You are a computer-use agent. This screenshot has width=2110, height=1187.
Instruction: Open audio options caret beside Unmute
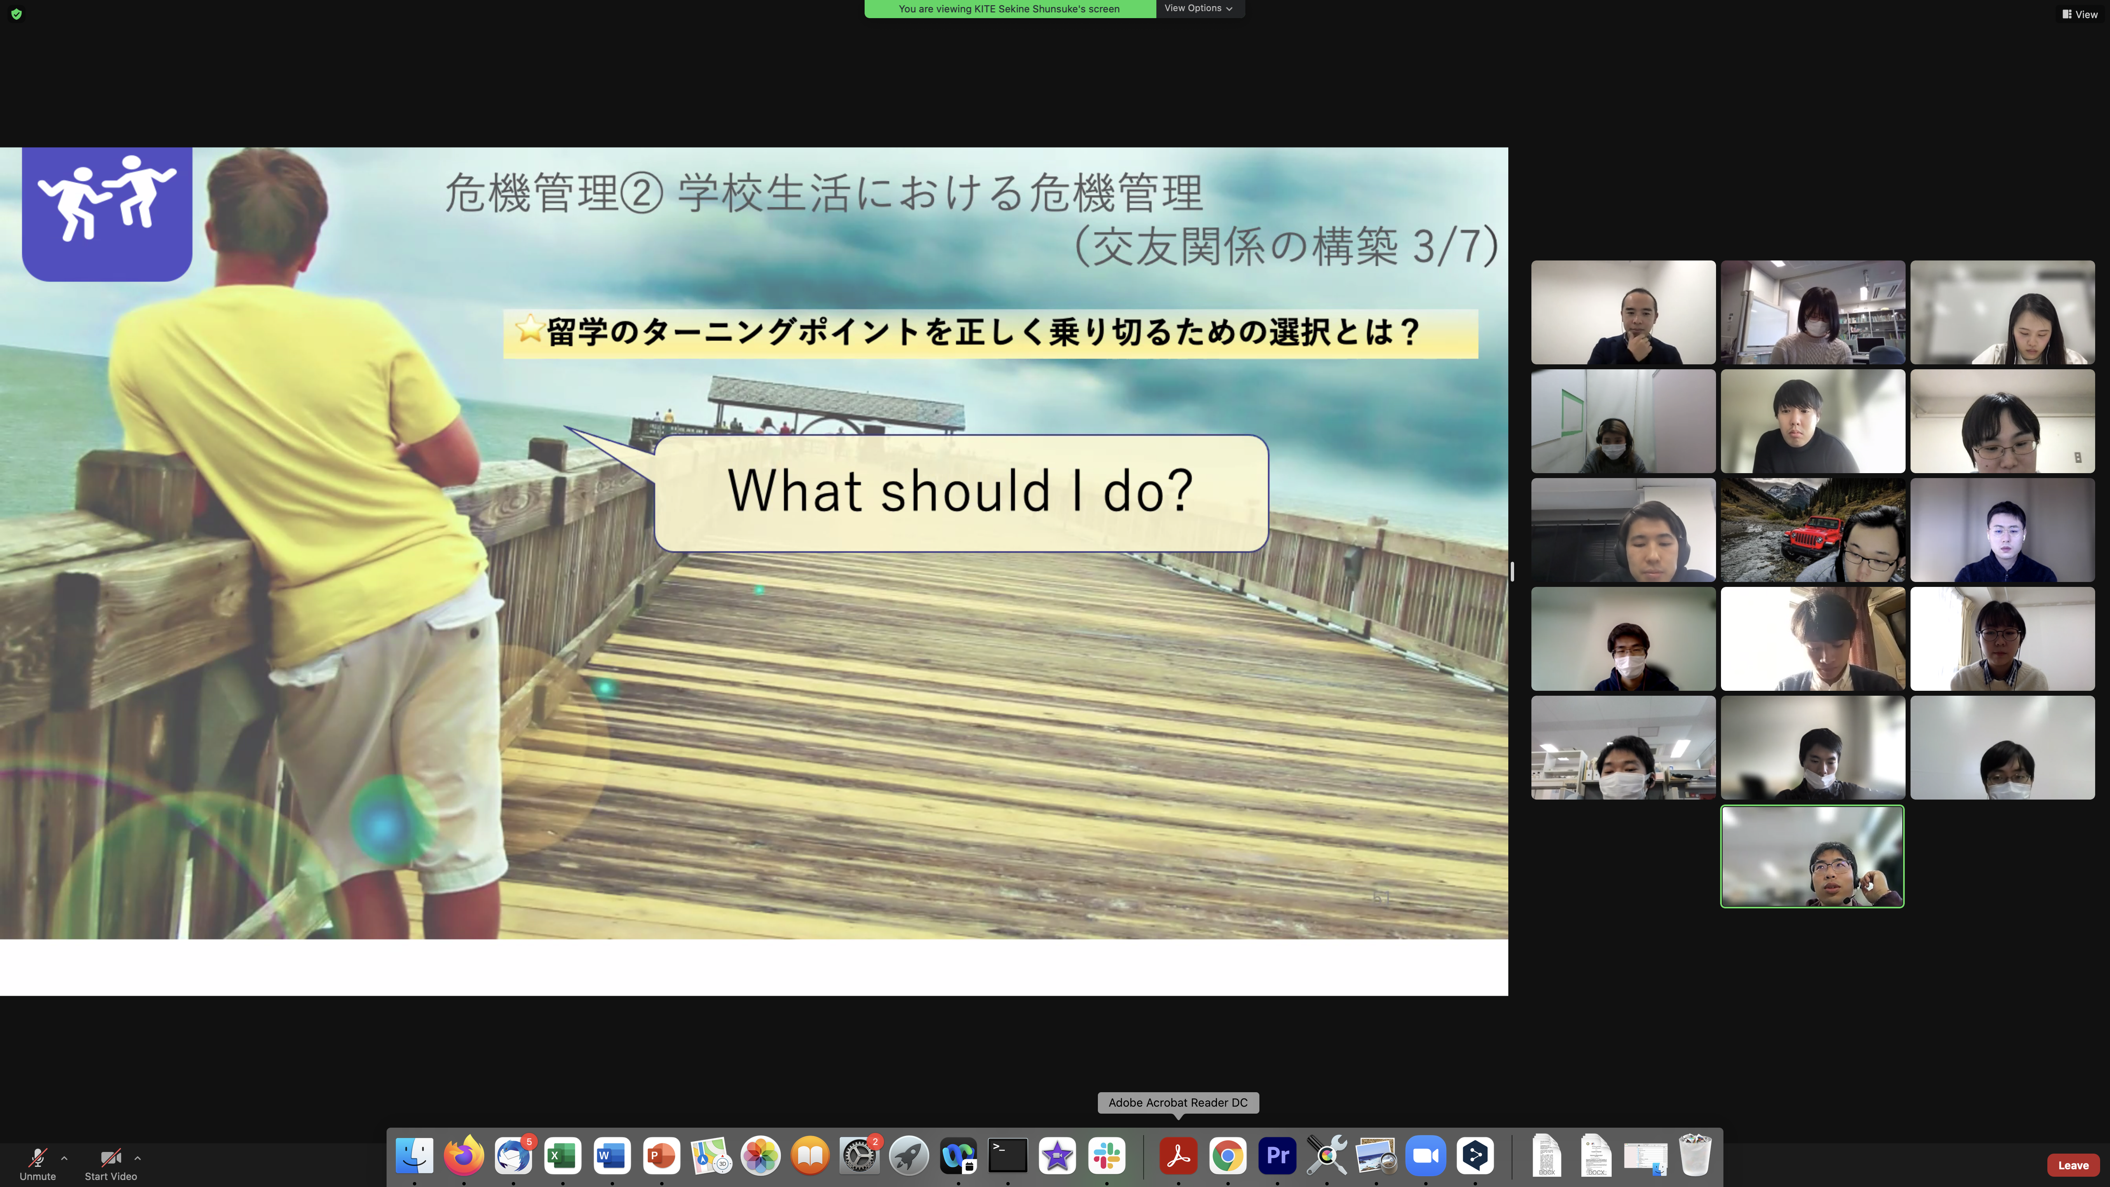point(64,1158)
